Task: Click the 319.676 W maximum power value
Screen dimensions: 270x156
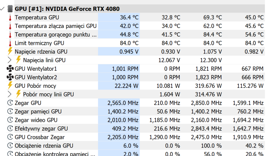Action: tap(208, 86)
